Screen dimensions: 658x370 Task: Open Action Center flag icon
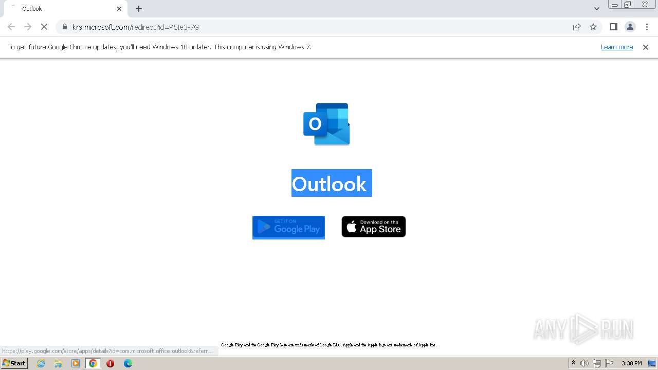click(x=609, y=363)
